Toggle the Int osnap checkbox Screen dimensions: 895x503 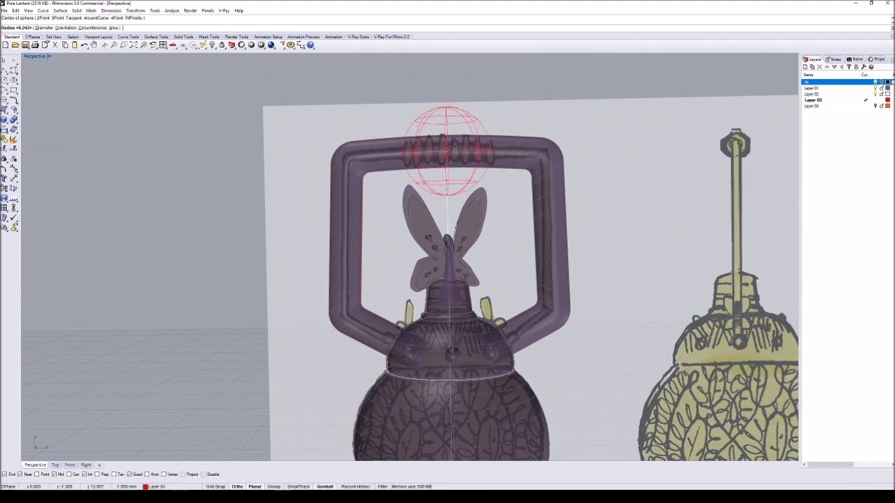coord(84,474)
